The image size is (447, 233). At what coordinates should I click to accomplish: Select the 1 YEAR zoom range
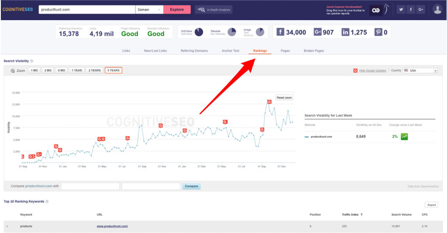[77, 70]
